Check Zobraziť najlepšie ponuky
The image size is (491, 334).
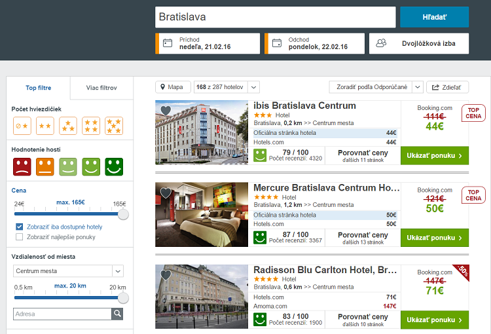(20, 237)
